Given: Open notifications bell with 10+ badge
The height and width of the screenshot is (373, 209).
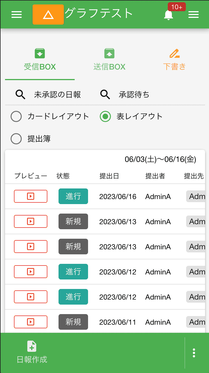Looking at the screenshot, I should [x=169, y=15].
